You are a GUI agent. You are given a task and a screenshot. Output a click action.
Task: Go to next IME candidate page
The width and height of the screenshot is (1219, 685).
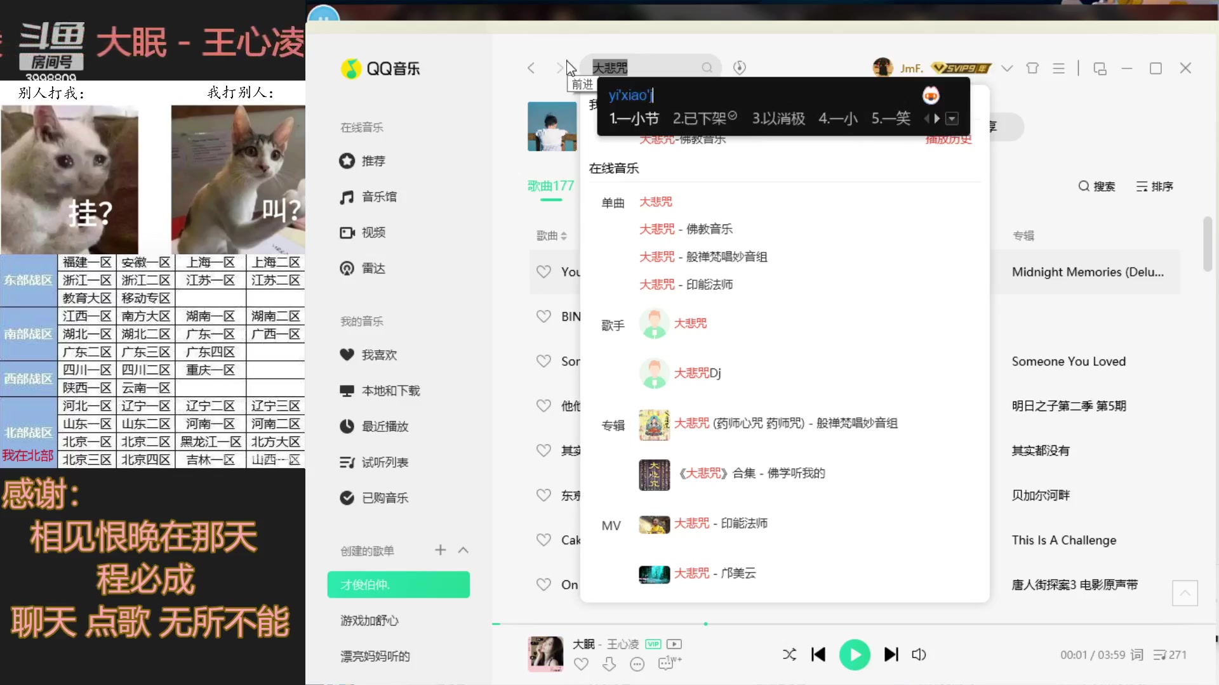[x=937, y=119]
